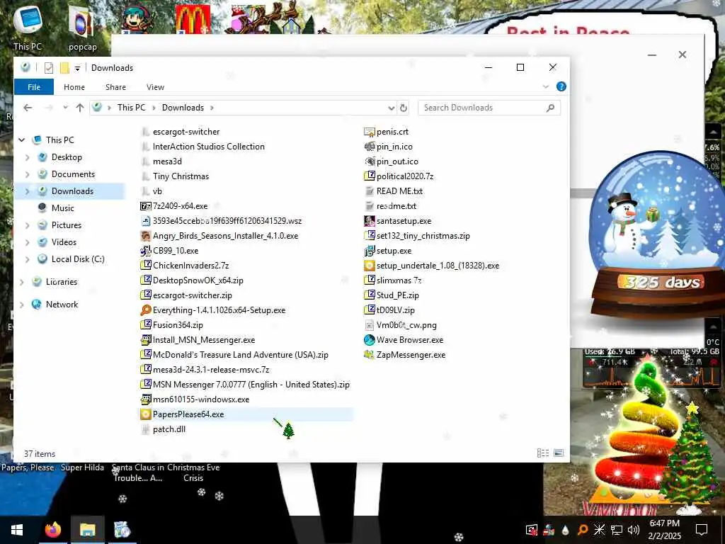Click Downloads in address breadcrumb

[183, 108]
